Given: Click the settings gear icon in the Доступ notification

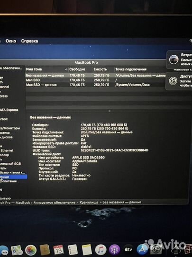Looking at the screenshot, I should tap(173, 81).
